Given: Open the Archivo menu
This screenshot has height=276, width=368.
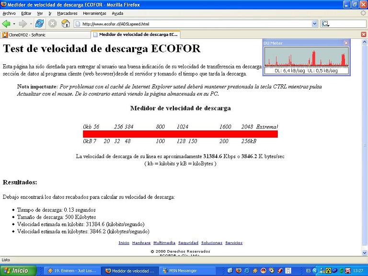Looking at the screenshot, I should point(9,13).
